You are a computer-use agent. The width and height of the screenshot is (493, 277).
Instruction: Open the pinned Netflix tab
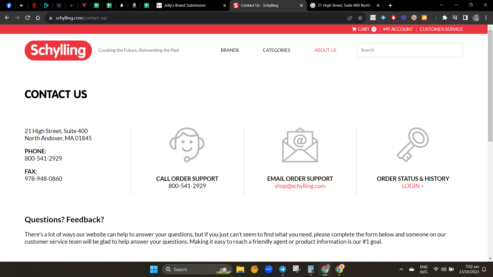[x=34, y=5]
